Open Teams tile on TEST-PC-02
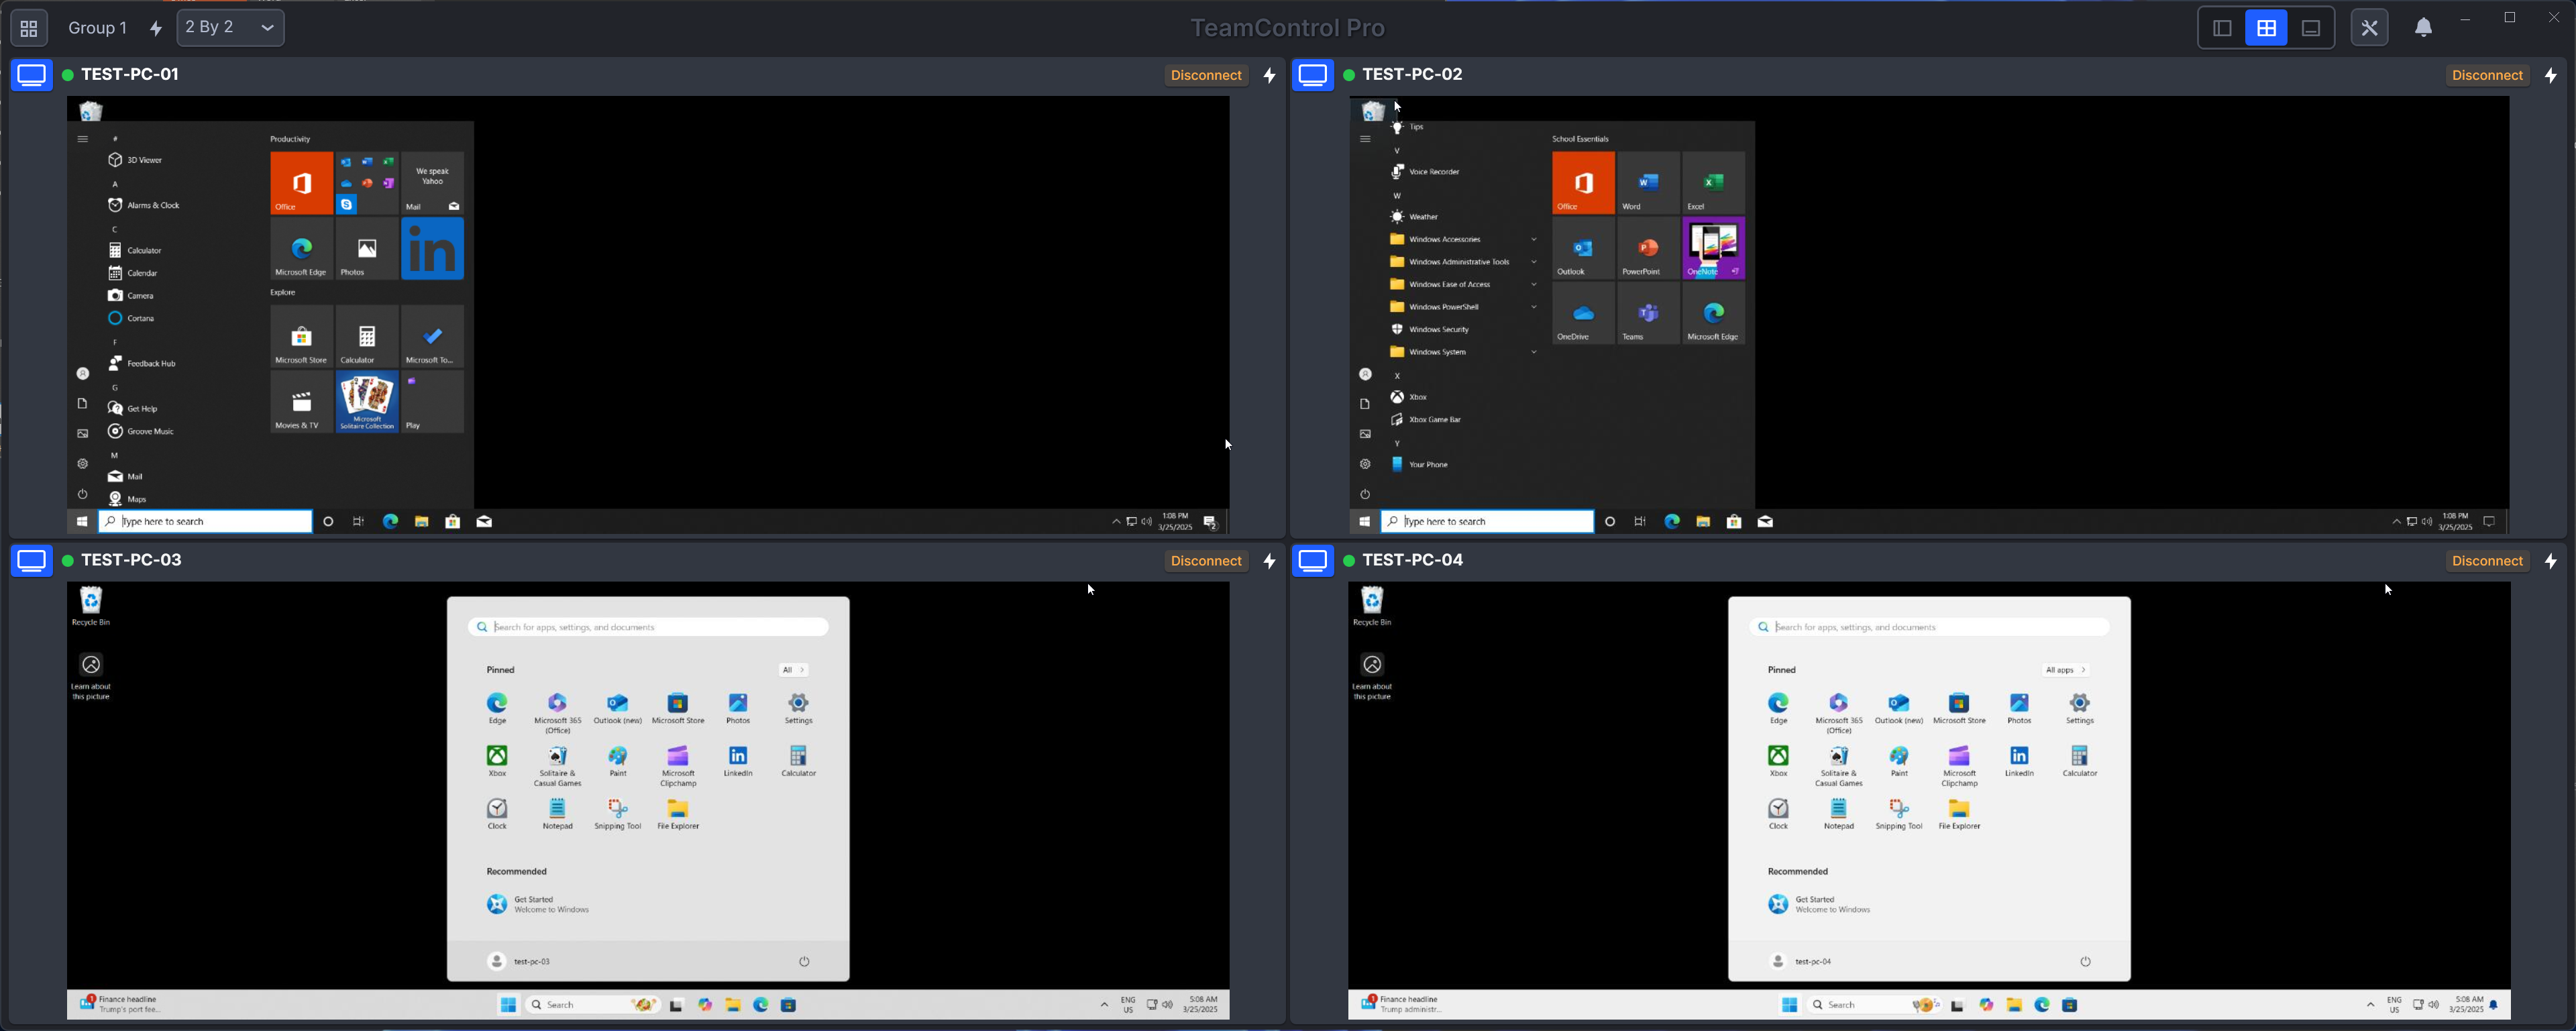 point(1648,314)
